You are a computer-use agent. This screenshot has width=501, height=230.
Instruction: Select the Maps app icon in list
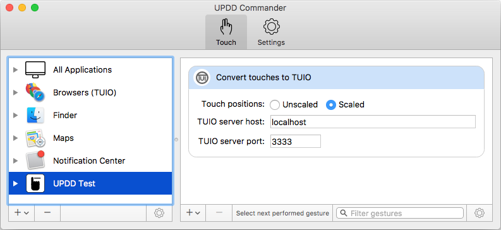pos(35,138)
